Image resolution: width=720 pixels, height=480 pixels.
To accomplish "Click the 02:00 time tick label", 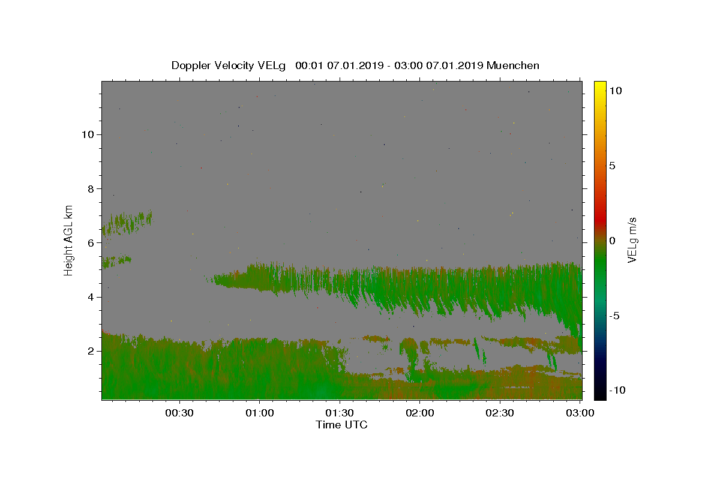I will (420, 413).
